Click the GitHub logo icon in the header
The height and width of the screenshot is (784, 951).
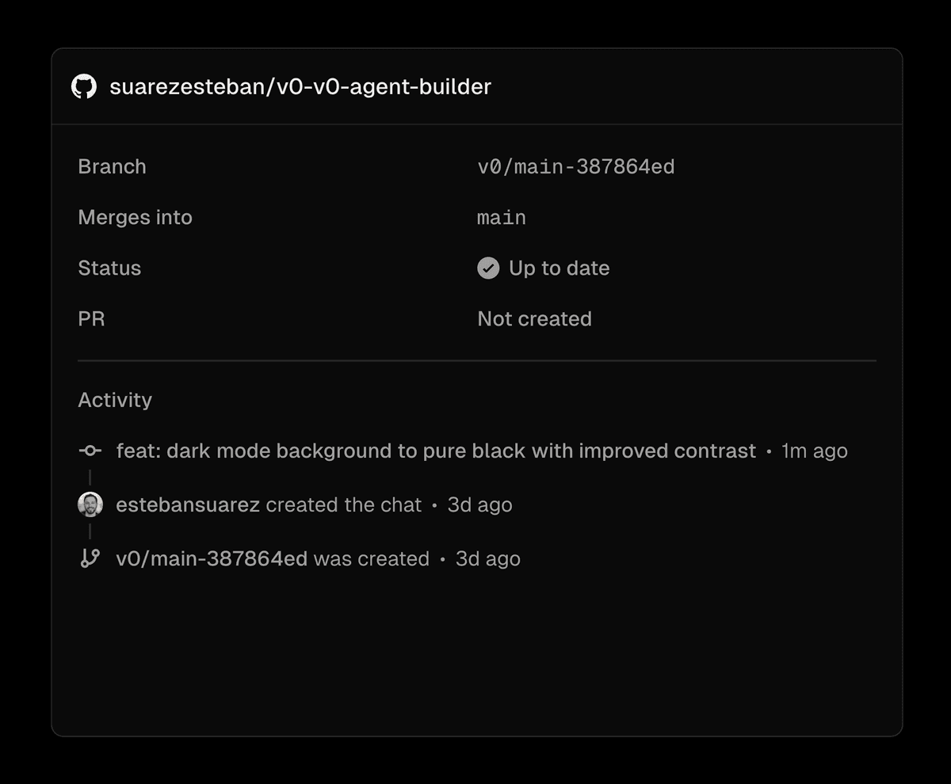coord(82,87)
